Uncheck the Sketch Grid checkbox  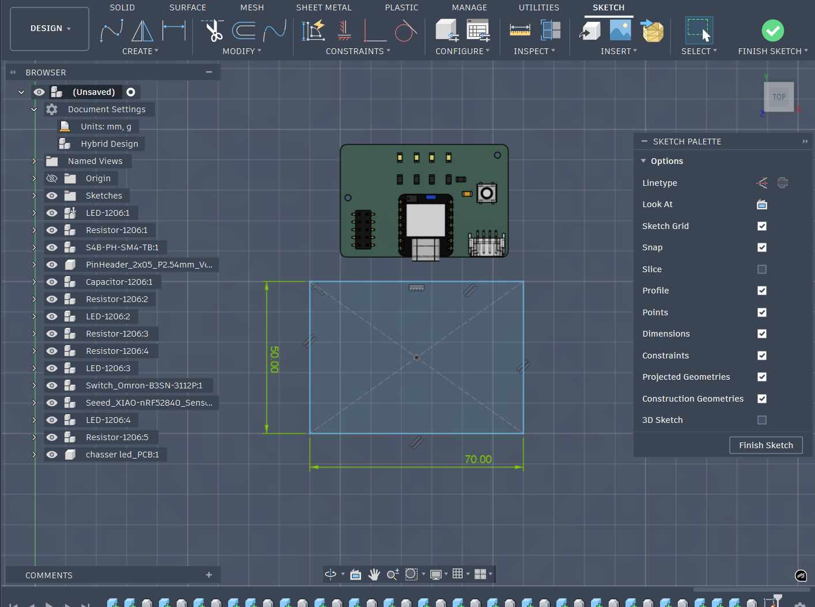[761, 226]
